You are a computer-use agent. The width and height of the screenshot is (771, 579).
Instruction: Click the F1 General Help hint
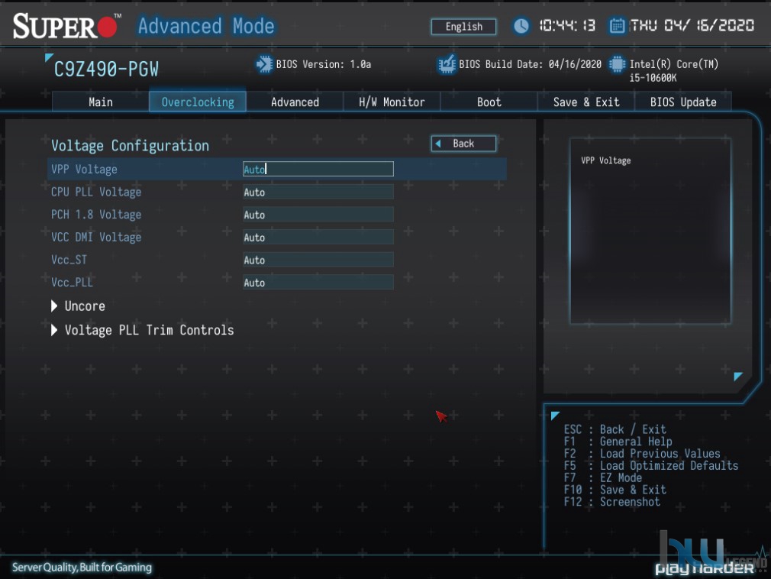(618, 442)
